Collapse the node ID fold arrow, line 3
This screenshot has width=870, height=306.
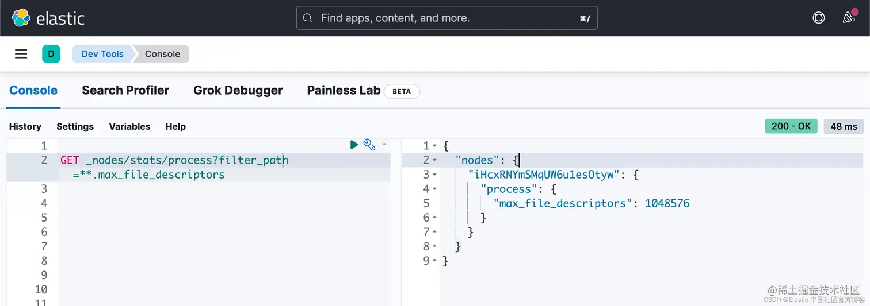(x=434, y=175)
